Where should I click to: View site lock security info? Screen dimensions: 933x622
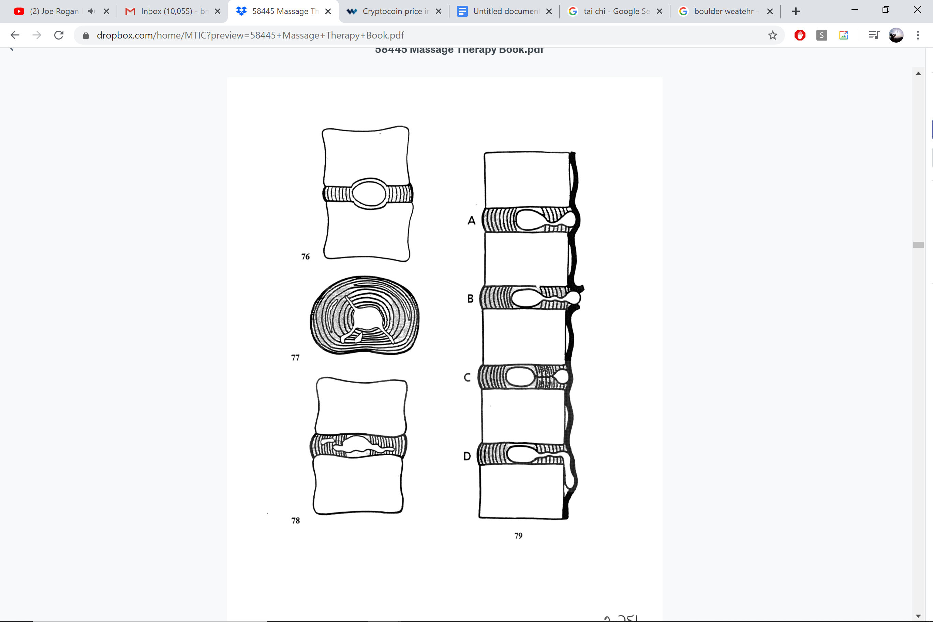click(86, 35)
